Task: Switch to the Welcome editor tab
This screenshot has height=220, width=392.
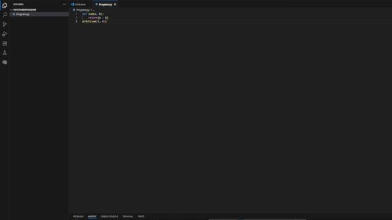Action: (78, 4)
